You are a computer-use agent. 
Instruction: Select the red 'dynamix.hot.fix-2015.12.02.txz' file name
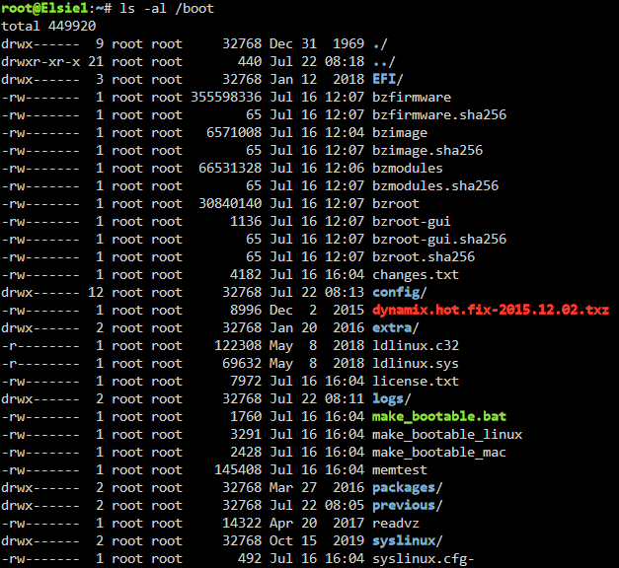491,310
